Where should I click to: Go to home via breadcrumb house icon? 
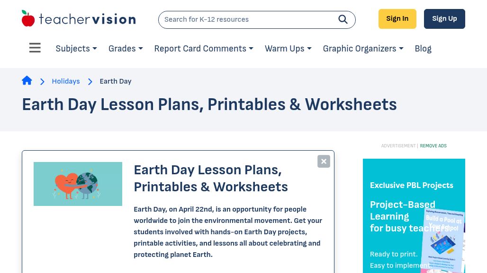(x=27, y=81)
